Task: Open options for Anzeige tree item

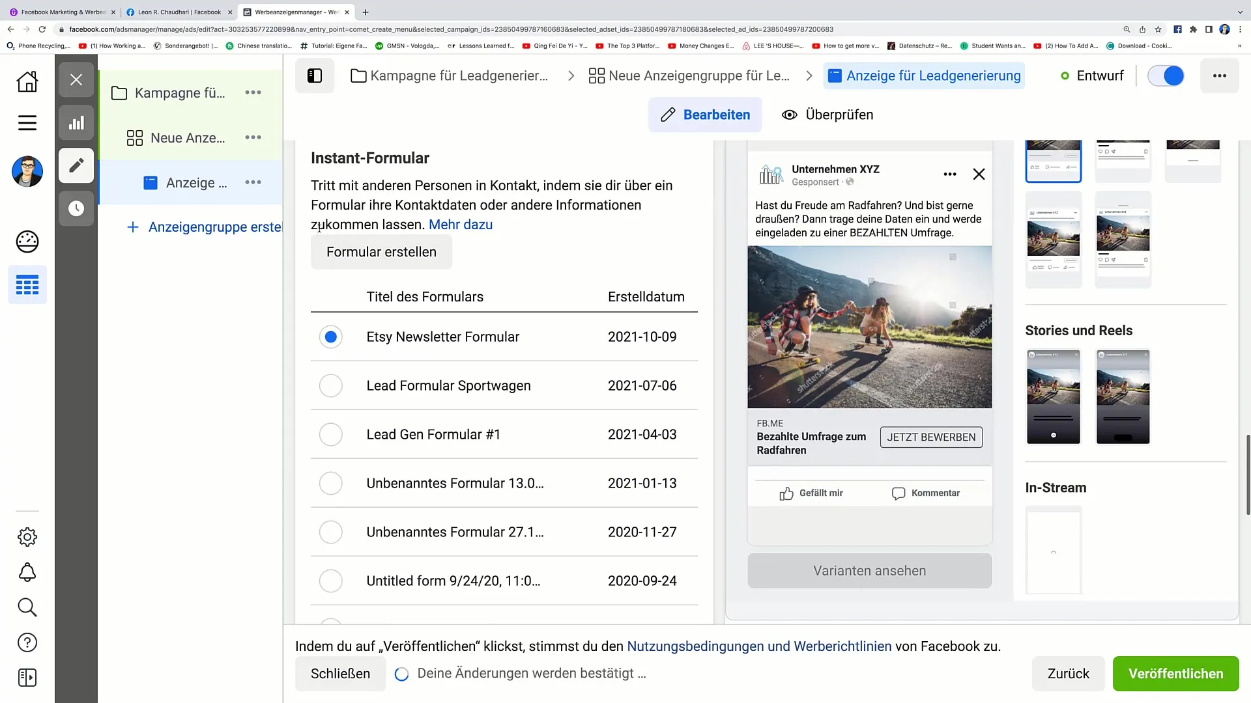Action: coord(253,182)
